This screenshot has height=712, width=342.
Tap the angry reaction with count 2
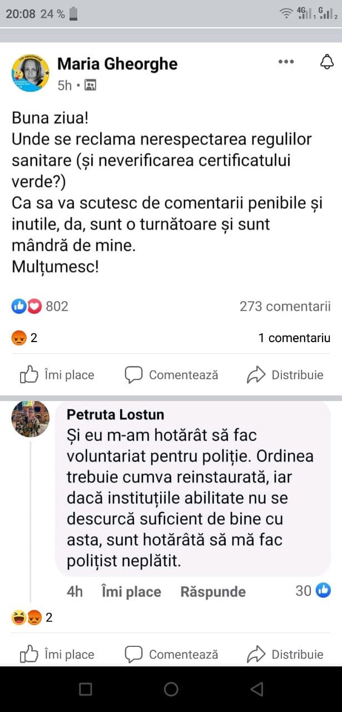pyautogui.click(x=24, y=338)
